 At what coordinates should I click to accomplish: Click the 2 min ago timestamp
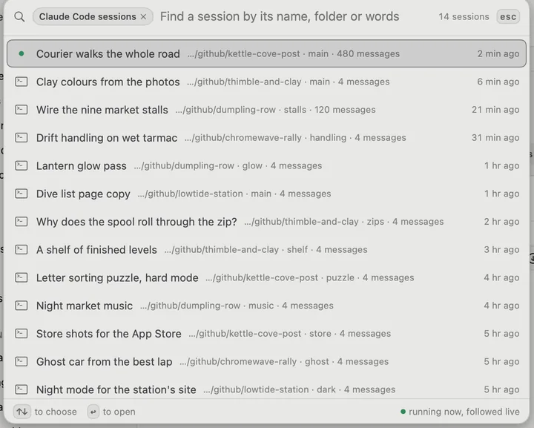[498, 54]
